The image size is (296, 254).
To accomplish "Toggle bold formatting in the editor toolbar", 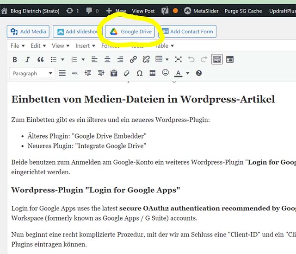I will click(15, 59).
